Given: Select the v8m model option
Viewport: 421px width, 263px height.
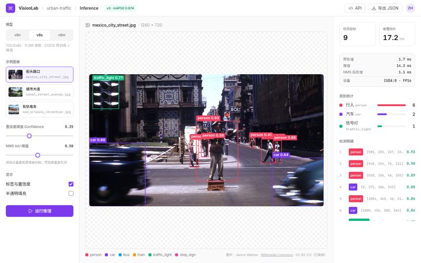Looking at the screenshot, I should [x=62, y=35].
